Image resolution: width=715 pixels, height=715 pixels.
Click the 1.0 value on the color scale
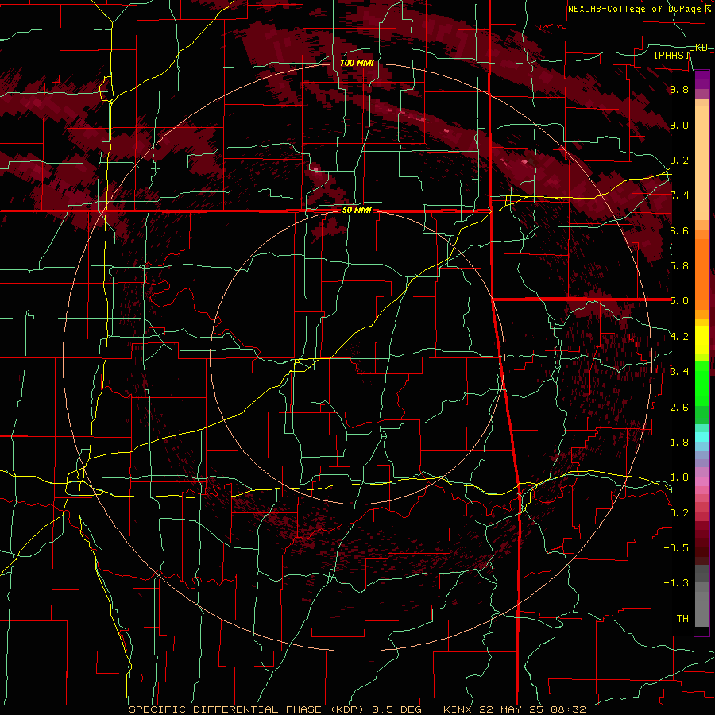(x=679, y=477)
